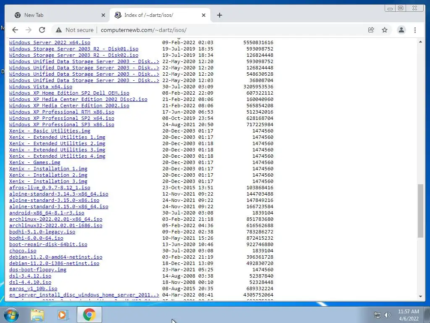Open Windows XP Media Center Edition 2002.iso
430x323 pixels.
pos(69,106)
